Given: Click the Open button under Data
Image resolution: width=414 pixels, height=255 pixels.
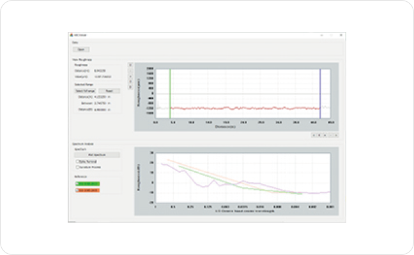Looking at the screenshot, I should 80,49.
